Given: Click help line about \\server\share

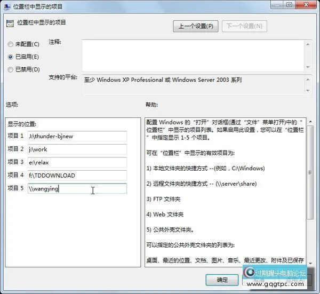Looking at the screenshot, I should (202, 184).
